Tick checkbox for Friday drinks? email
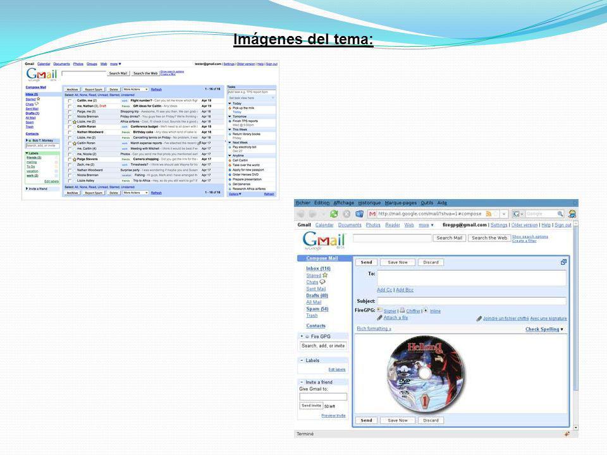607x455 pixels. click(70, 116)
